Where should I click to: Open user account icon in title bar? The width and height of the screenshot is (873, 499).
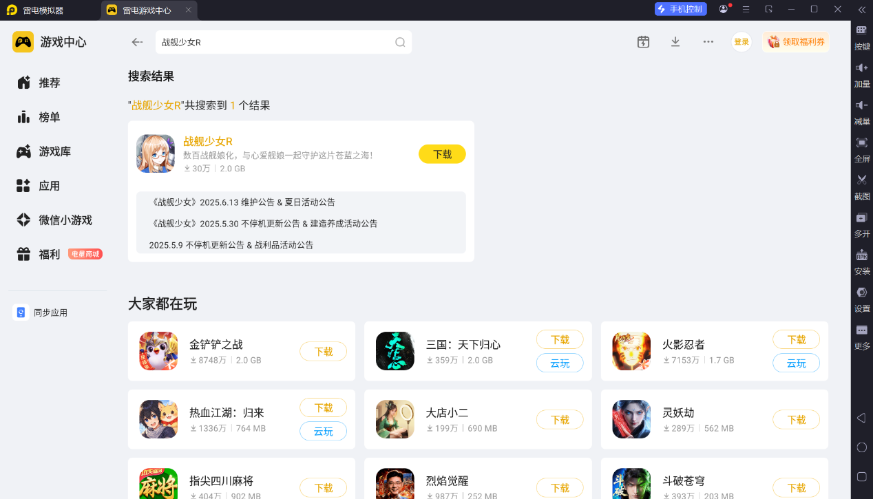click(724, 9)
